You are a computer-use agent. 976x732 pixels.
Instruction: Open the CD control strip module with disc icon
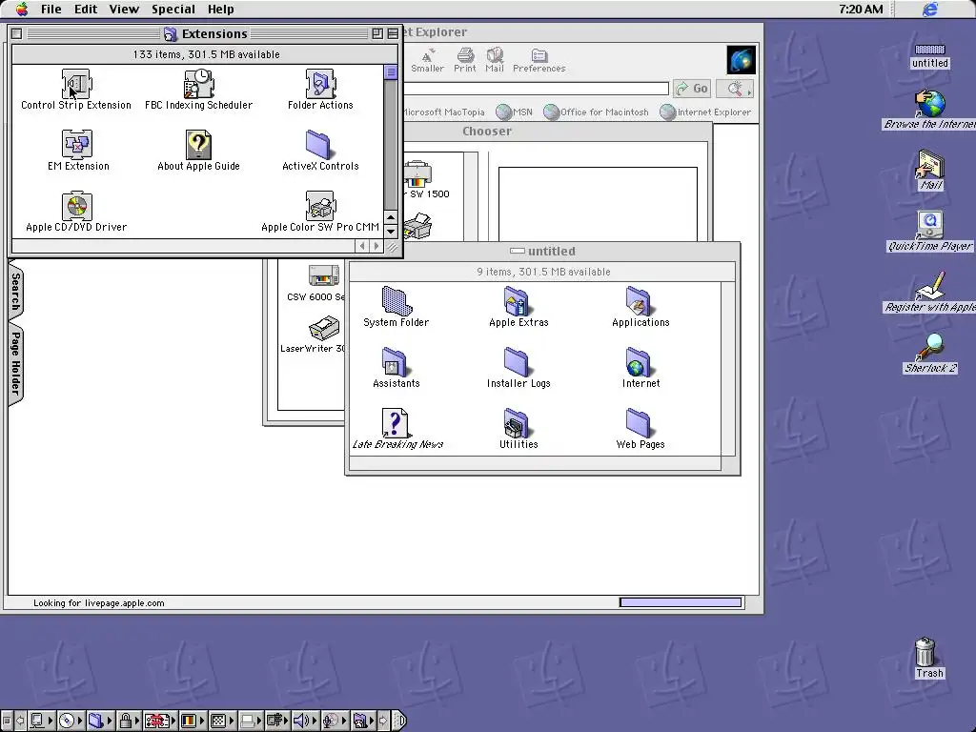[x=71, y=721]
